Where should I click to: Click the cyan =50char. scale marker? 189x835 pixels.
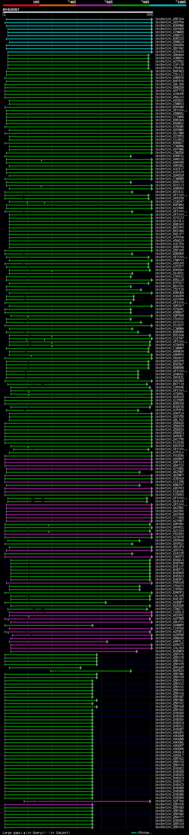(134, 832)
